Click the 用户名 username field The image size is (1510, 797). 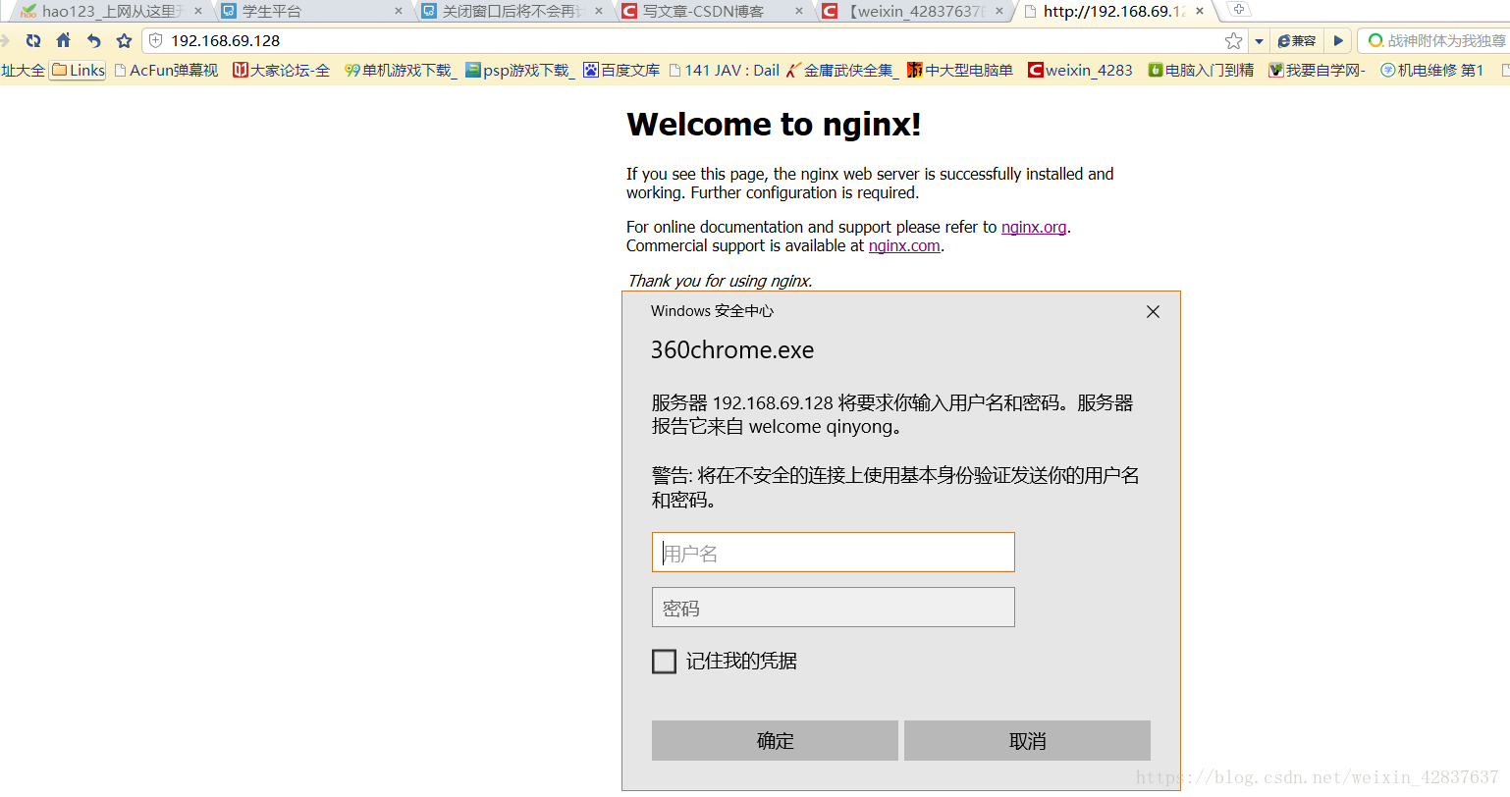coord(833,552)
